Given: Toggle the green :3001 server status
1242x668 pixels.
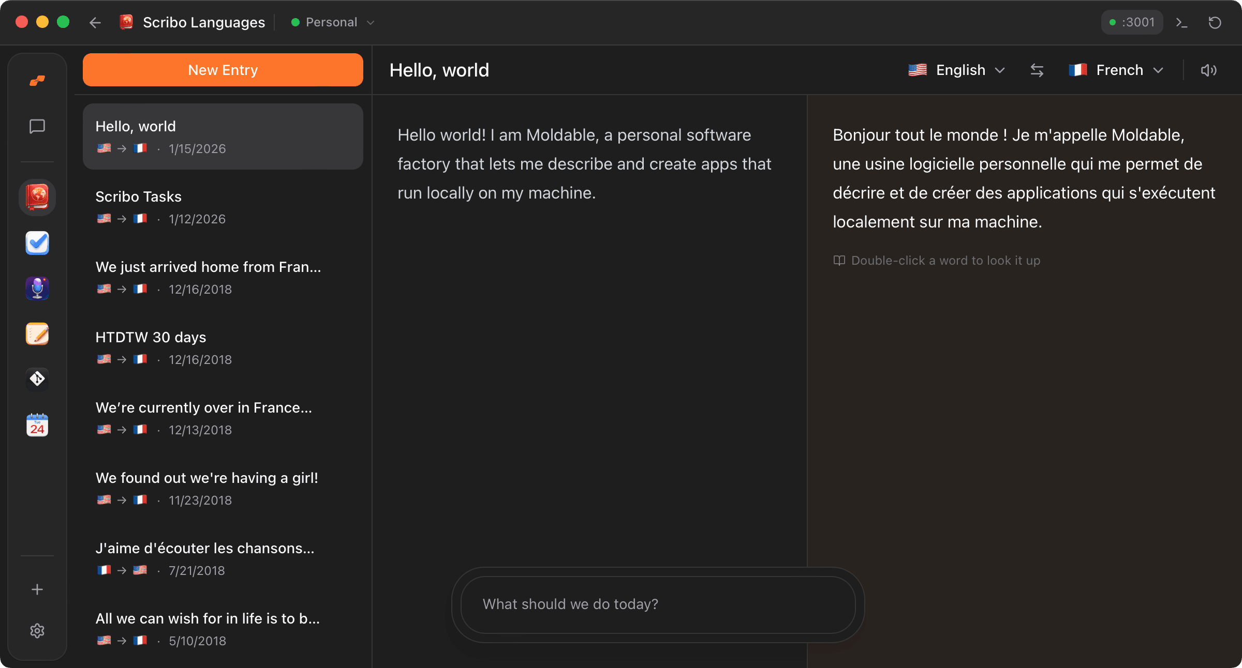Looking at the screenshot, I should [1131, 22].
